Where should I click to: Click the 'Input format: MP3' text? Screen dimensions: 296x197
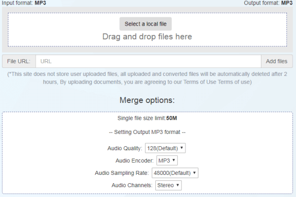24,3
